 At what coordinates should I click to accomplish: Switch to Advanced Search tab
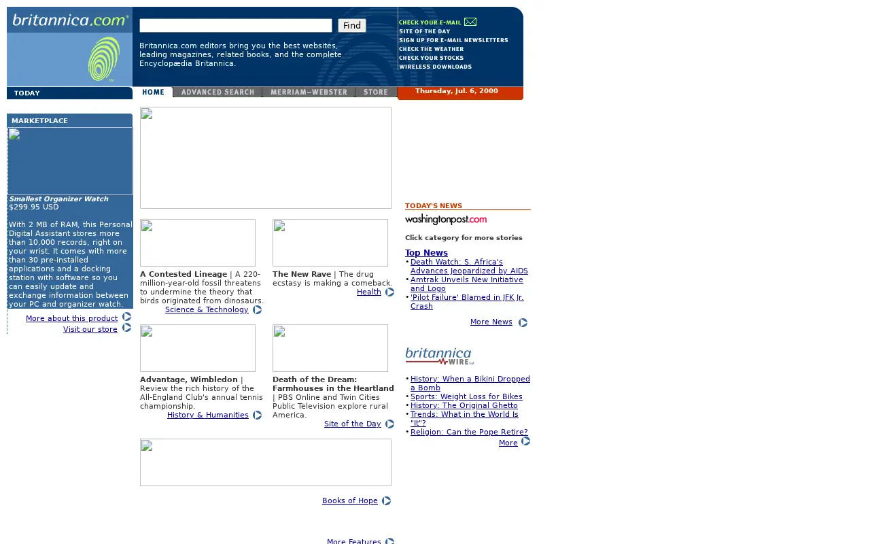pos(217,92)
